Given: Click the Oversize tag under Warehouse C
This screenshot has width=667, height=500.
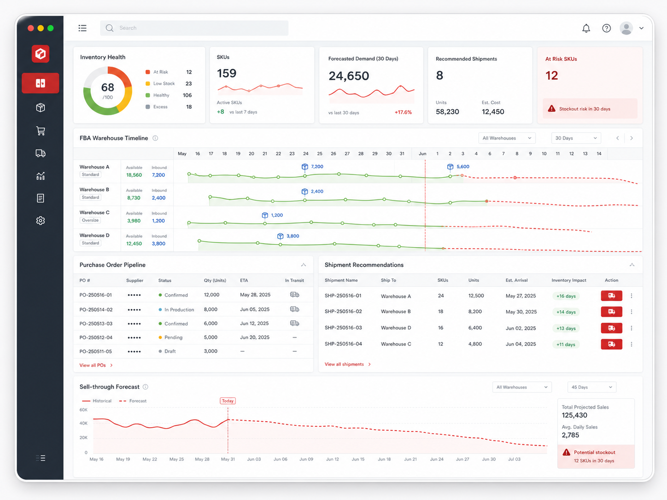Looking at the screenshot, I should pyautogui.click(x=90, y=221).
